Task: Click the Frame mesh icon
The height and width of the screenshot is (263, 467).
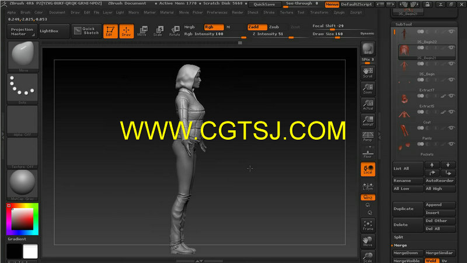Action: 368,226
